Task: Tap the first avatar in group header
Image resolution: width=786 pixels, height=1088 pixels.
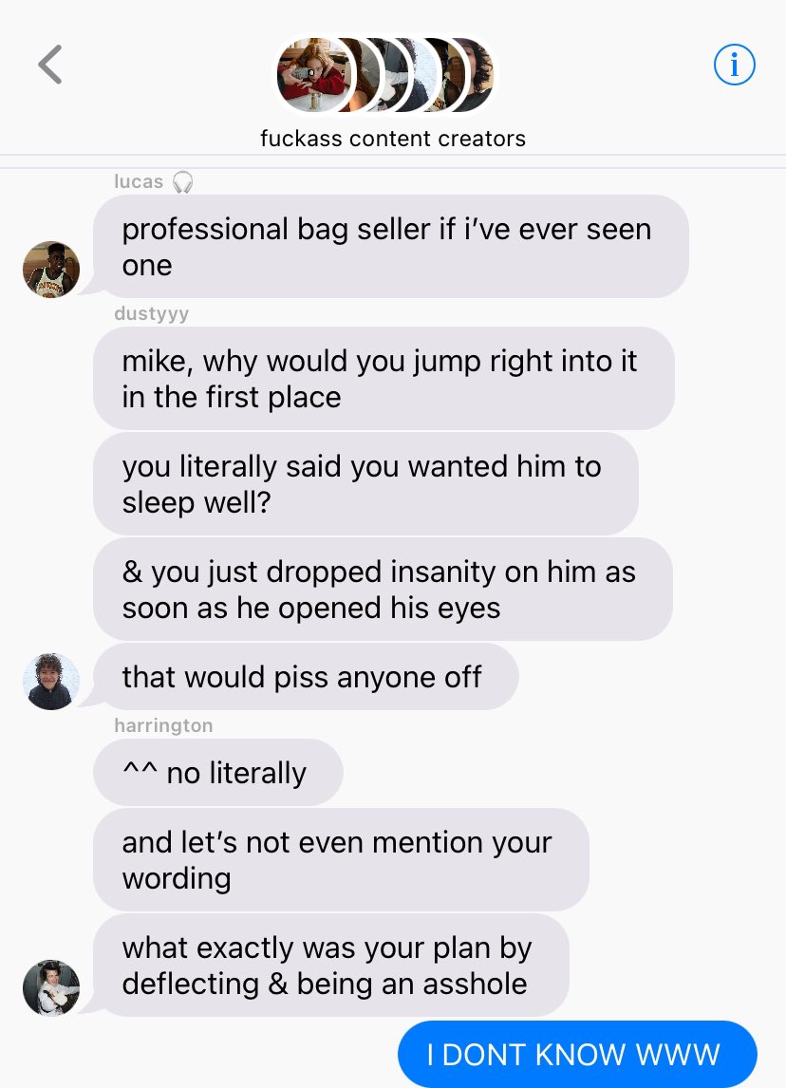Action: click(x=314, y=75)
